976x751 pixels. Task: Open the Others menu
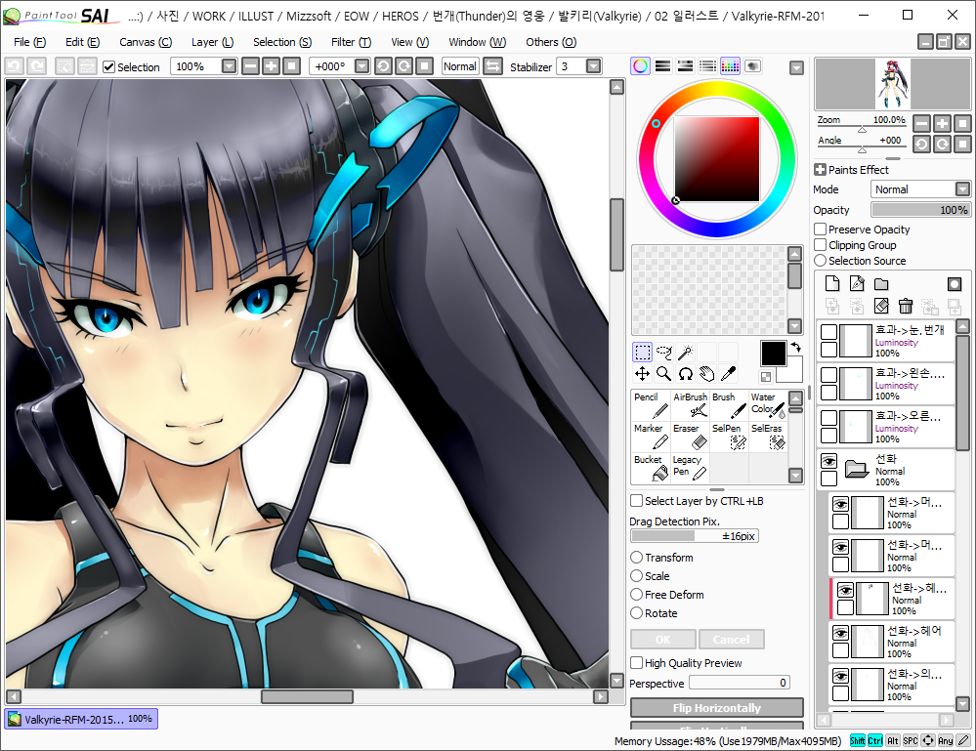coord(551,42)
